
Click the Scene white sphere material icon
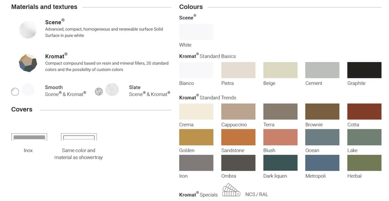pos(28,30)
